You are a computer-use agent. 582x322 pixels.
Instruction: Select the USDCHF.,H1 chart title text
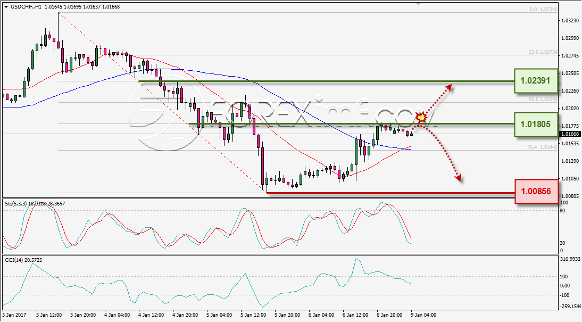point(27,7)
